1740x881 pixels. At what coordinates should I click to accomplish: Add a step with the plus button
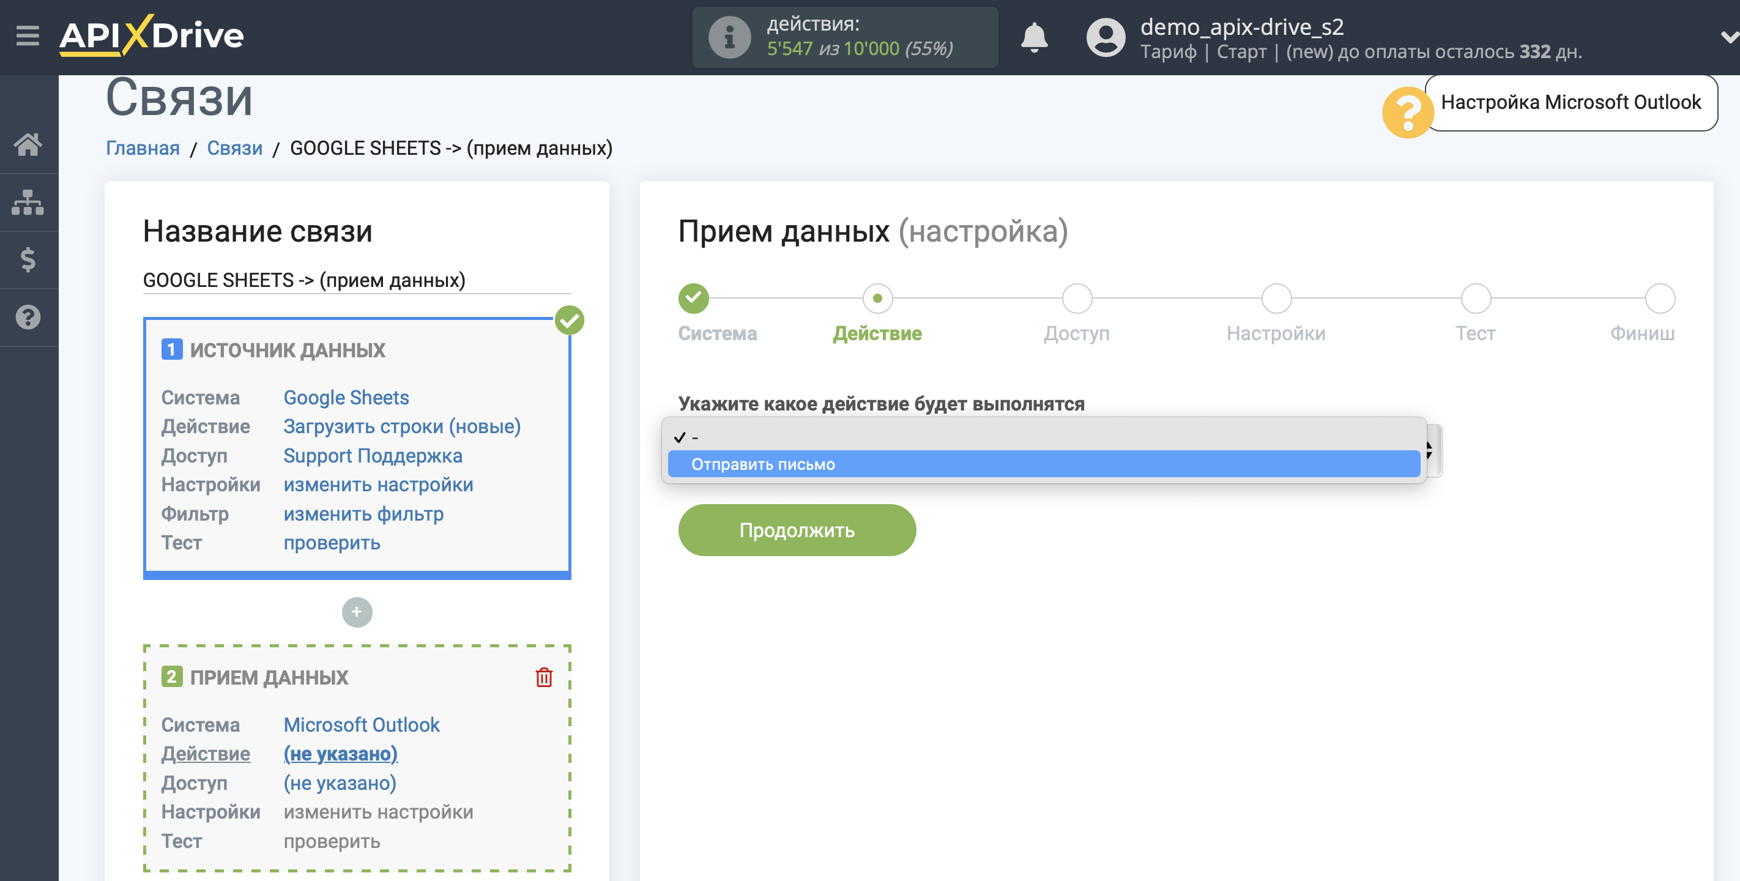357,612
